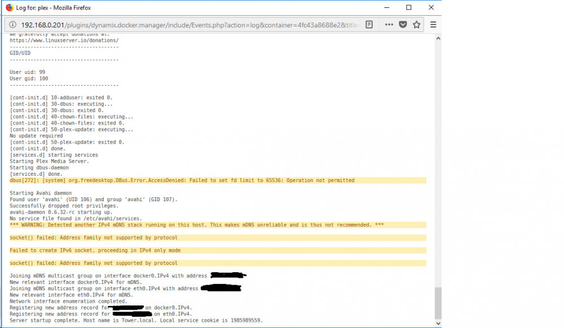Click 'Server startup complete' line
This screenshot has width=564, height=328.
click(136, 321)
